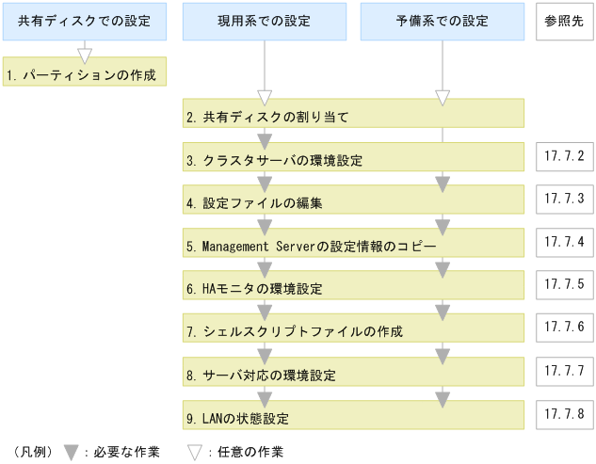Click the hollow white triangle in the legend
This screenshot has width=596, height=464.
(x=195, y=452)
